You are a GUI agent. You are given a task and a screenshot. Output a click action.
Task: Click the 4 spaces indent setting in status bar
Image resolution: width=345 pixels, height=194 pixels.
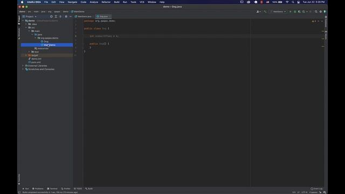point(313,192)
